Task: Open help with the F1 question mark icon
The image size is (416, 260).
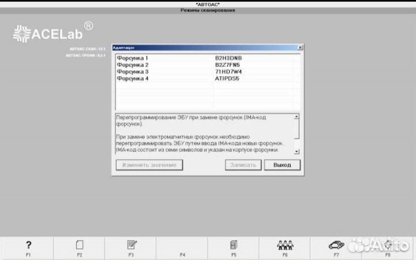Action: click(x=28, y=245)
